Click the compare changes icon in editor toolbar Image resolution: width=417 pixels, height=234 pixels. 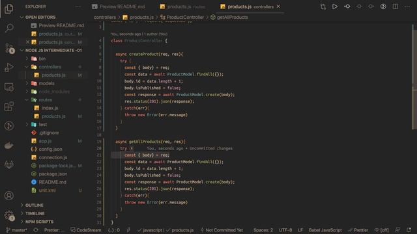coord(323,6)
